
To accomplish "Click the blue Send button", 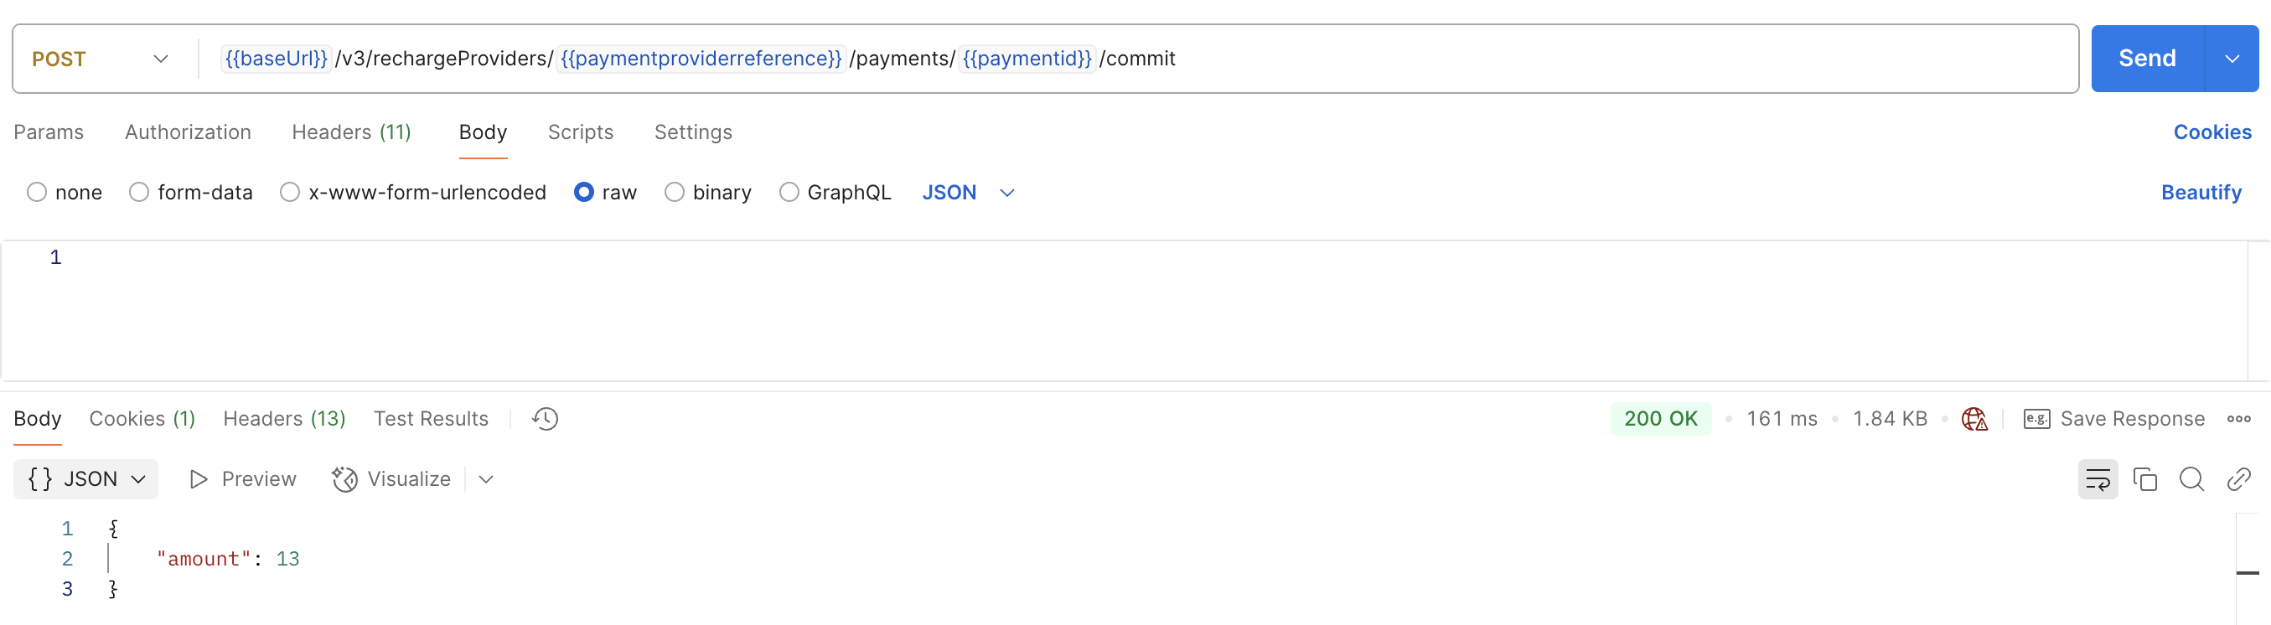I will click(2147, 59).
